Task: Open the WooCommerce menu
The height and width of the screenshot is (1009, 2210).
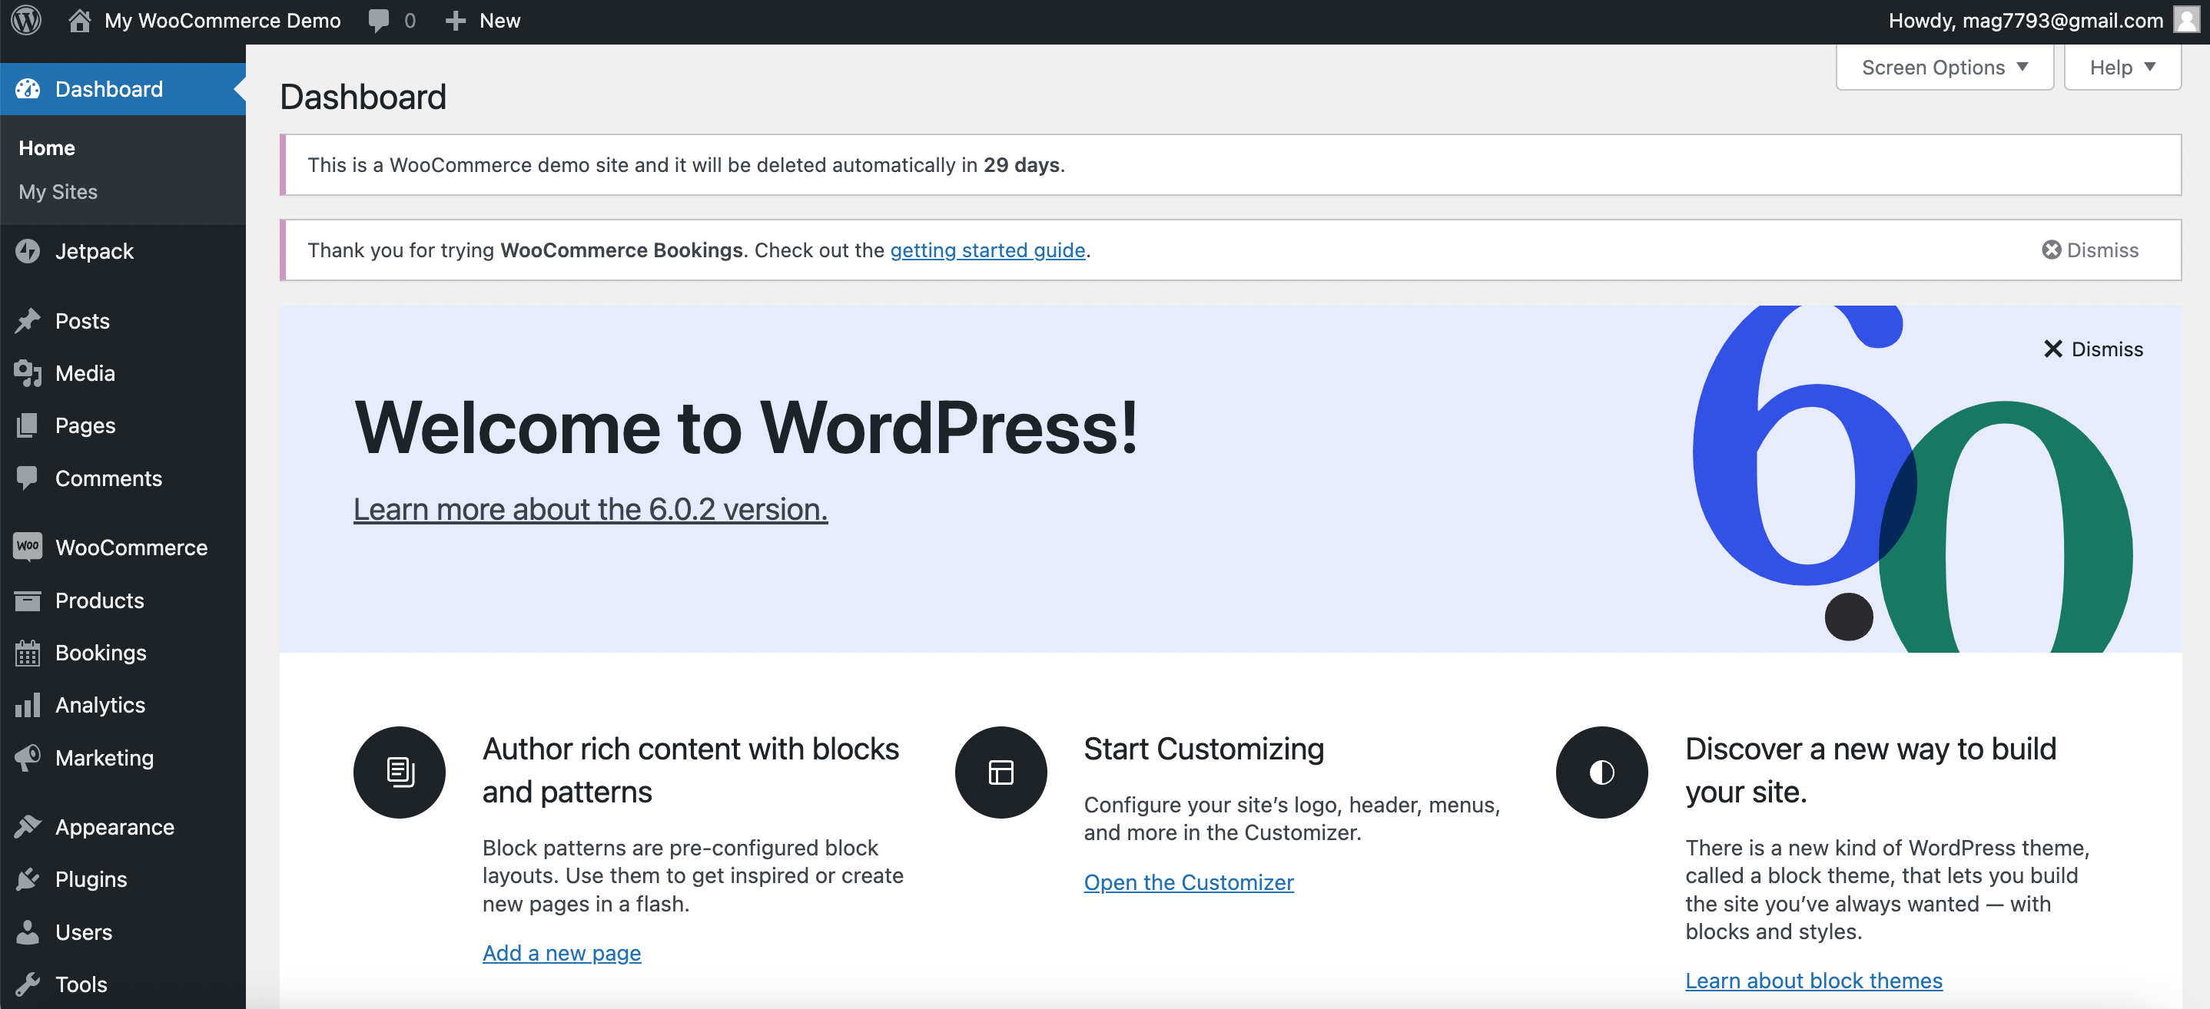Action: 123,547
